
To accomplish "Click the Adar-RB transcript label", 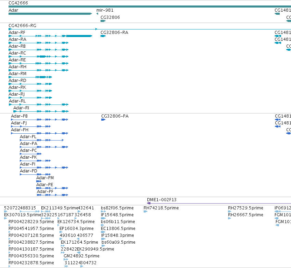I will (x=17, y=46).
